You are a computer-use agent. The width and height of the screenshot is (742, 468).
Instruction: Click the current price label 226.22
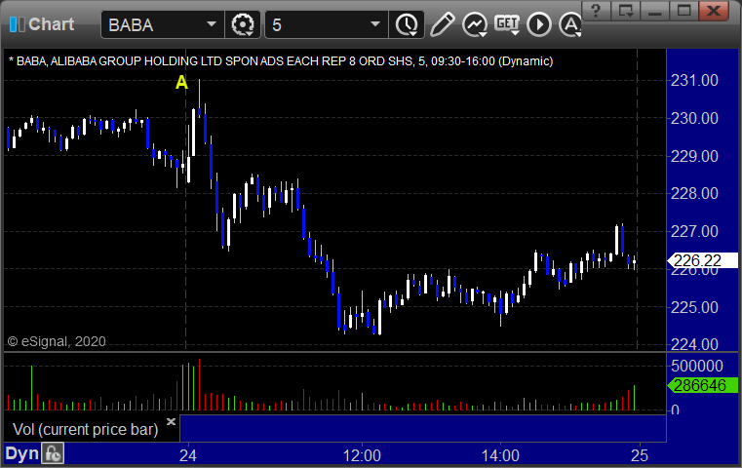pos(703,260)
